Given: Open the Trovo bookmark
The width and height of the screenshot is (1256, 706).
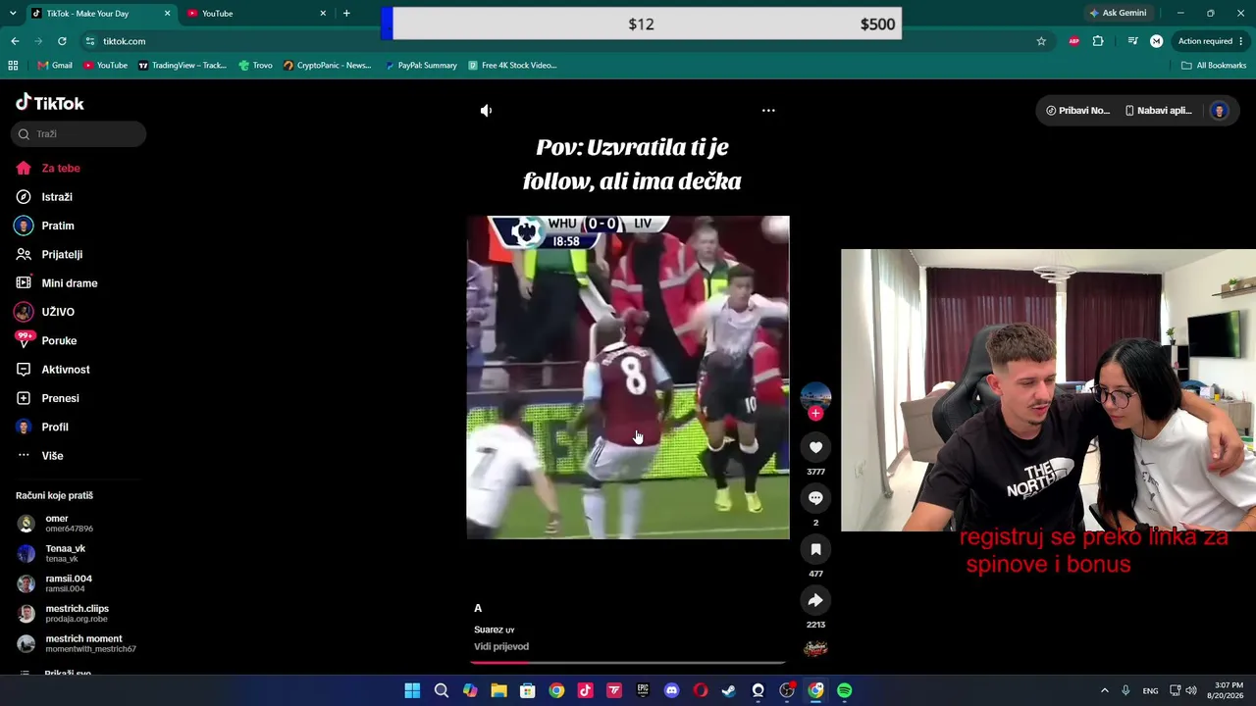Looking at the screenshot, I should pos(256,66).
